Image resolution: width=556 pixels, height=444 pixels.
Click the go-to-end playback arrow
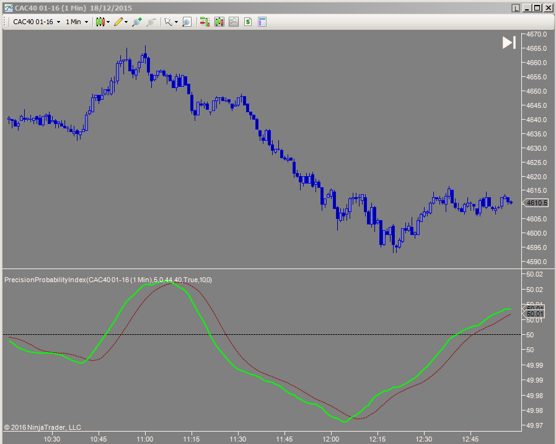pyautogui.click(x=508, y=43)
